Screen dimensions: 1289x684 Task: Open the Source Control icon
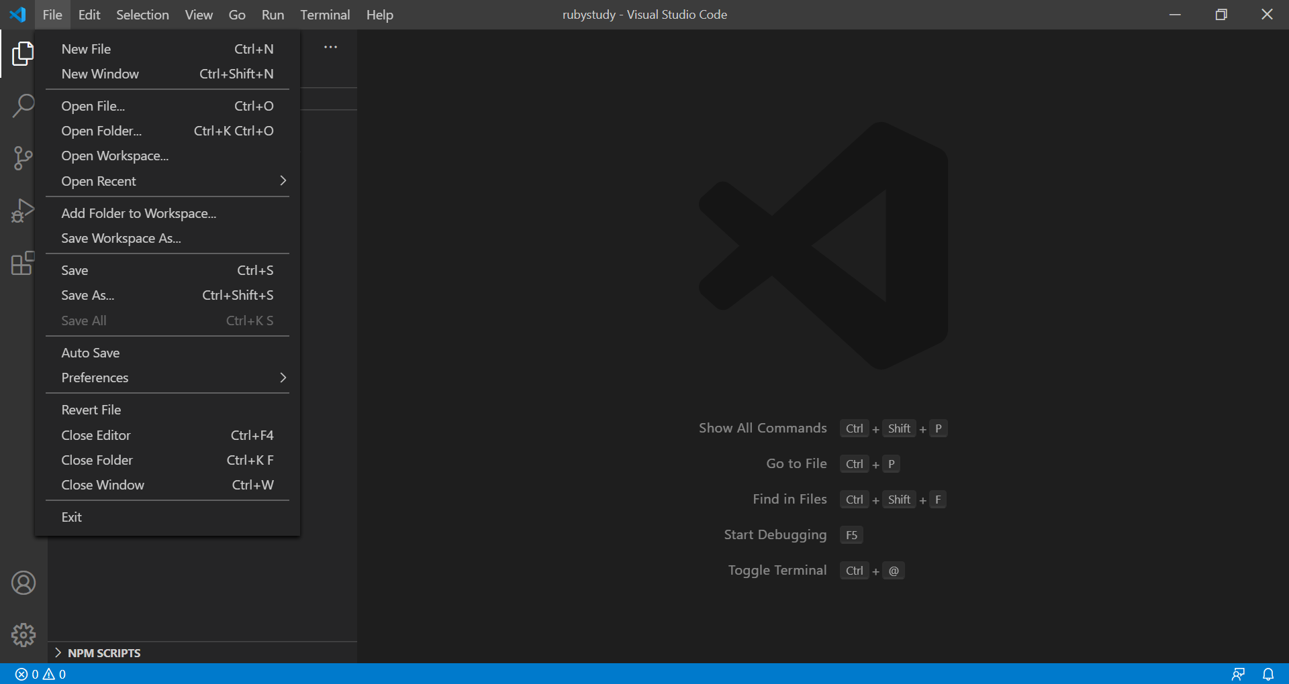click(23, 158)
